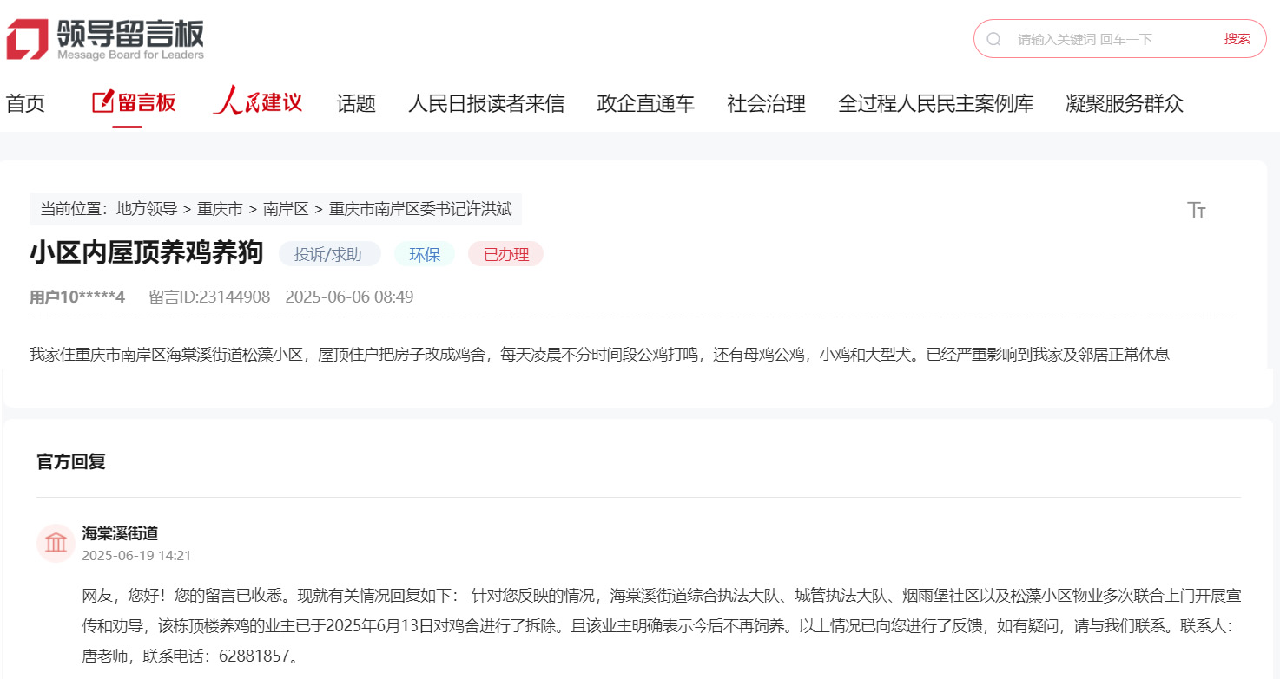Open the 社会治理 section
Screen dimensions: 1280x679
pos(766,103)
